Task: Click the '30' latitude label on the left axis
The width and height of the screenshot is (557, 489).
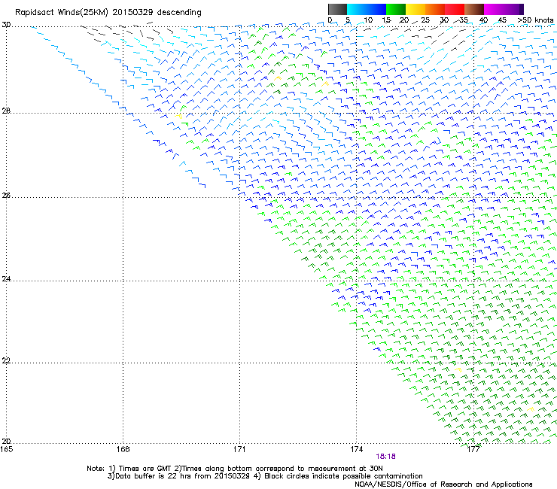Action: 6,25
